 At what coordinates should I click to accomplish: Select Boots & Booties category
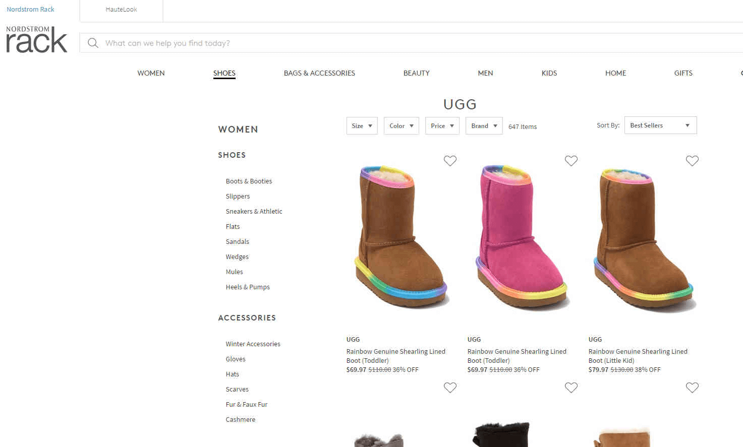(x=249, y=181)
